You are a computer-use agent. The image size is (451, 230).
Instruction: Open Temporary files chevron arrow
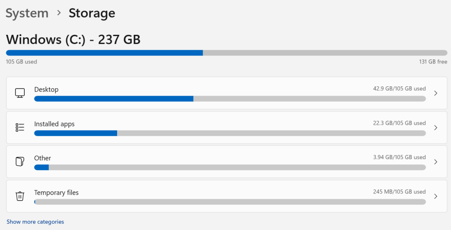(x=436, y=196)
